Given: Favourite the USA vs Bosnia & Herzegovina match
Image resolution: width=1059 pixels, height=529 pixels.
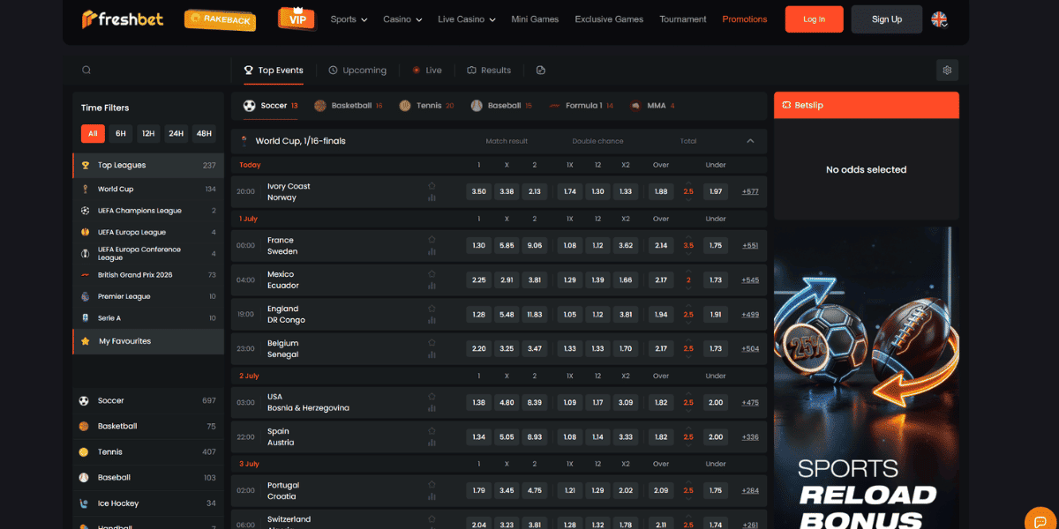Looking at the screenshot, I should click(432, 397).
